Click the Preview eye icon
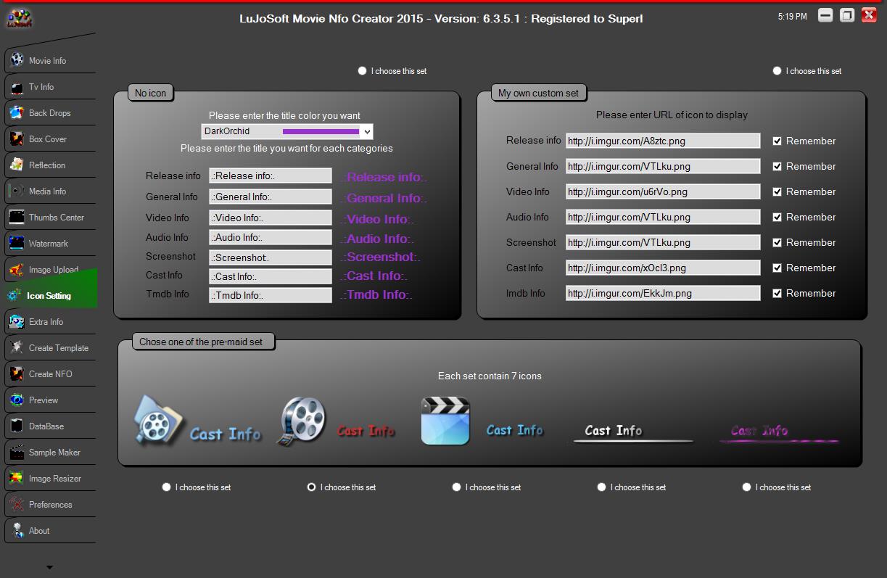The height and width of the screenshot is (578, 887). [17, 400]
